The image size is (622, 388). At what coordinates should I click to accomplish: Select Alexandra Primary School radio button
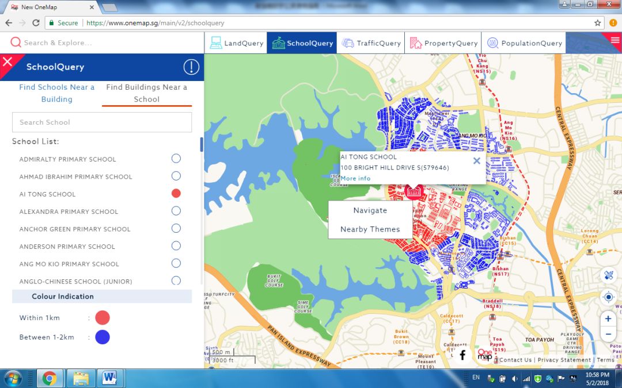[176, 211]
